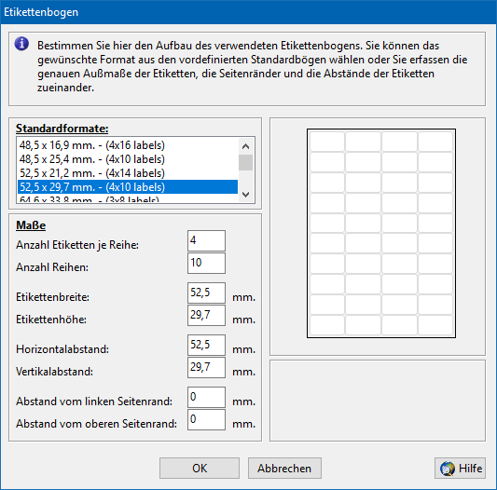Image resolution: width=497 pixels, height=490 pixels.
Task: Focus the Abstand vom oberen Seitenrand field
Action: [x=206, y=419]
